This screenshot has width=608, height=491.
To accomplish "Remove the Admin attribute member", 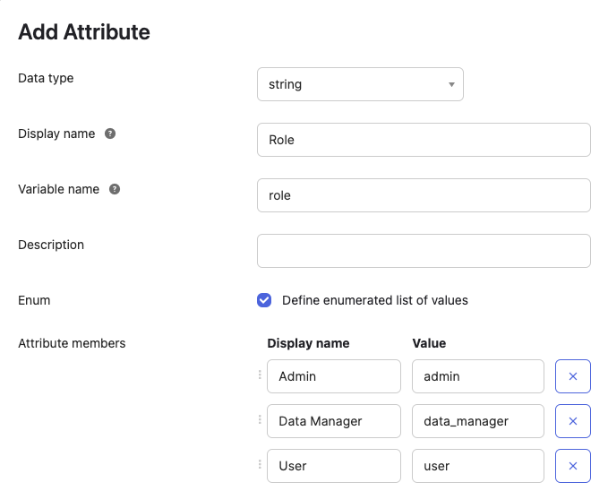I will [x=573, y=376].
